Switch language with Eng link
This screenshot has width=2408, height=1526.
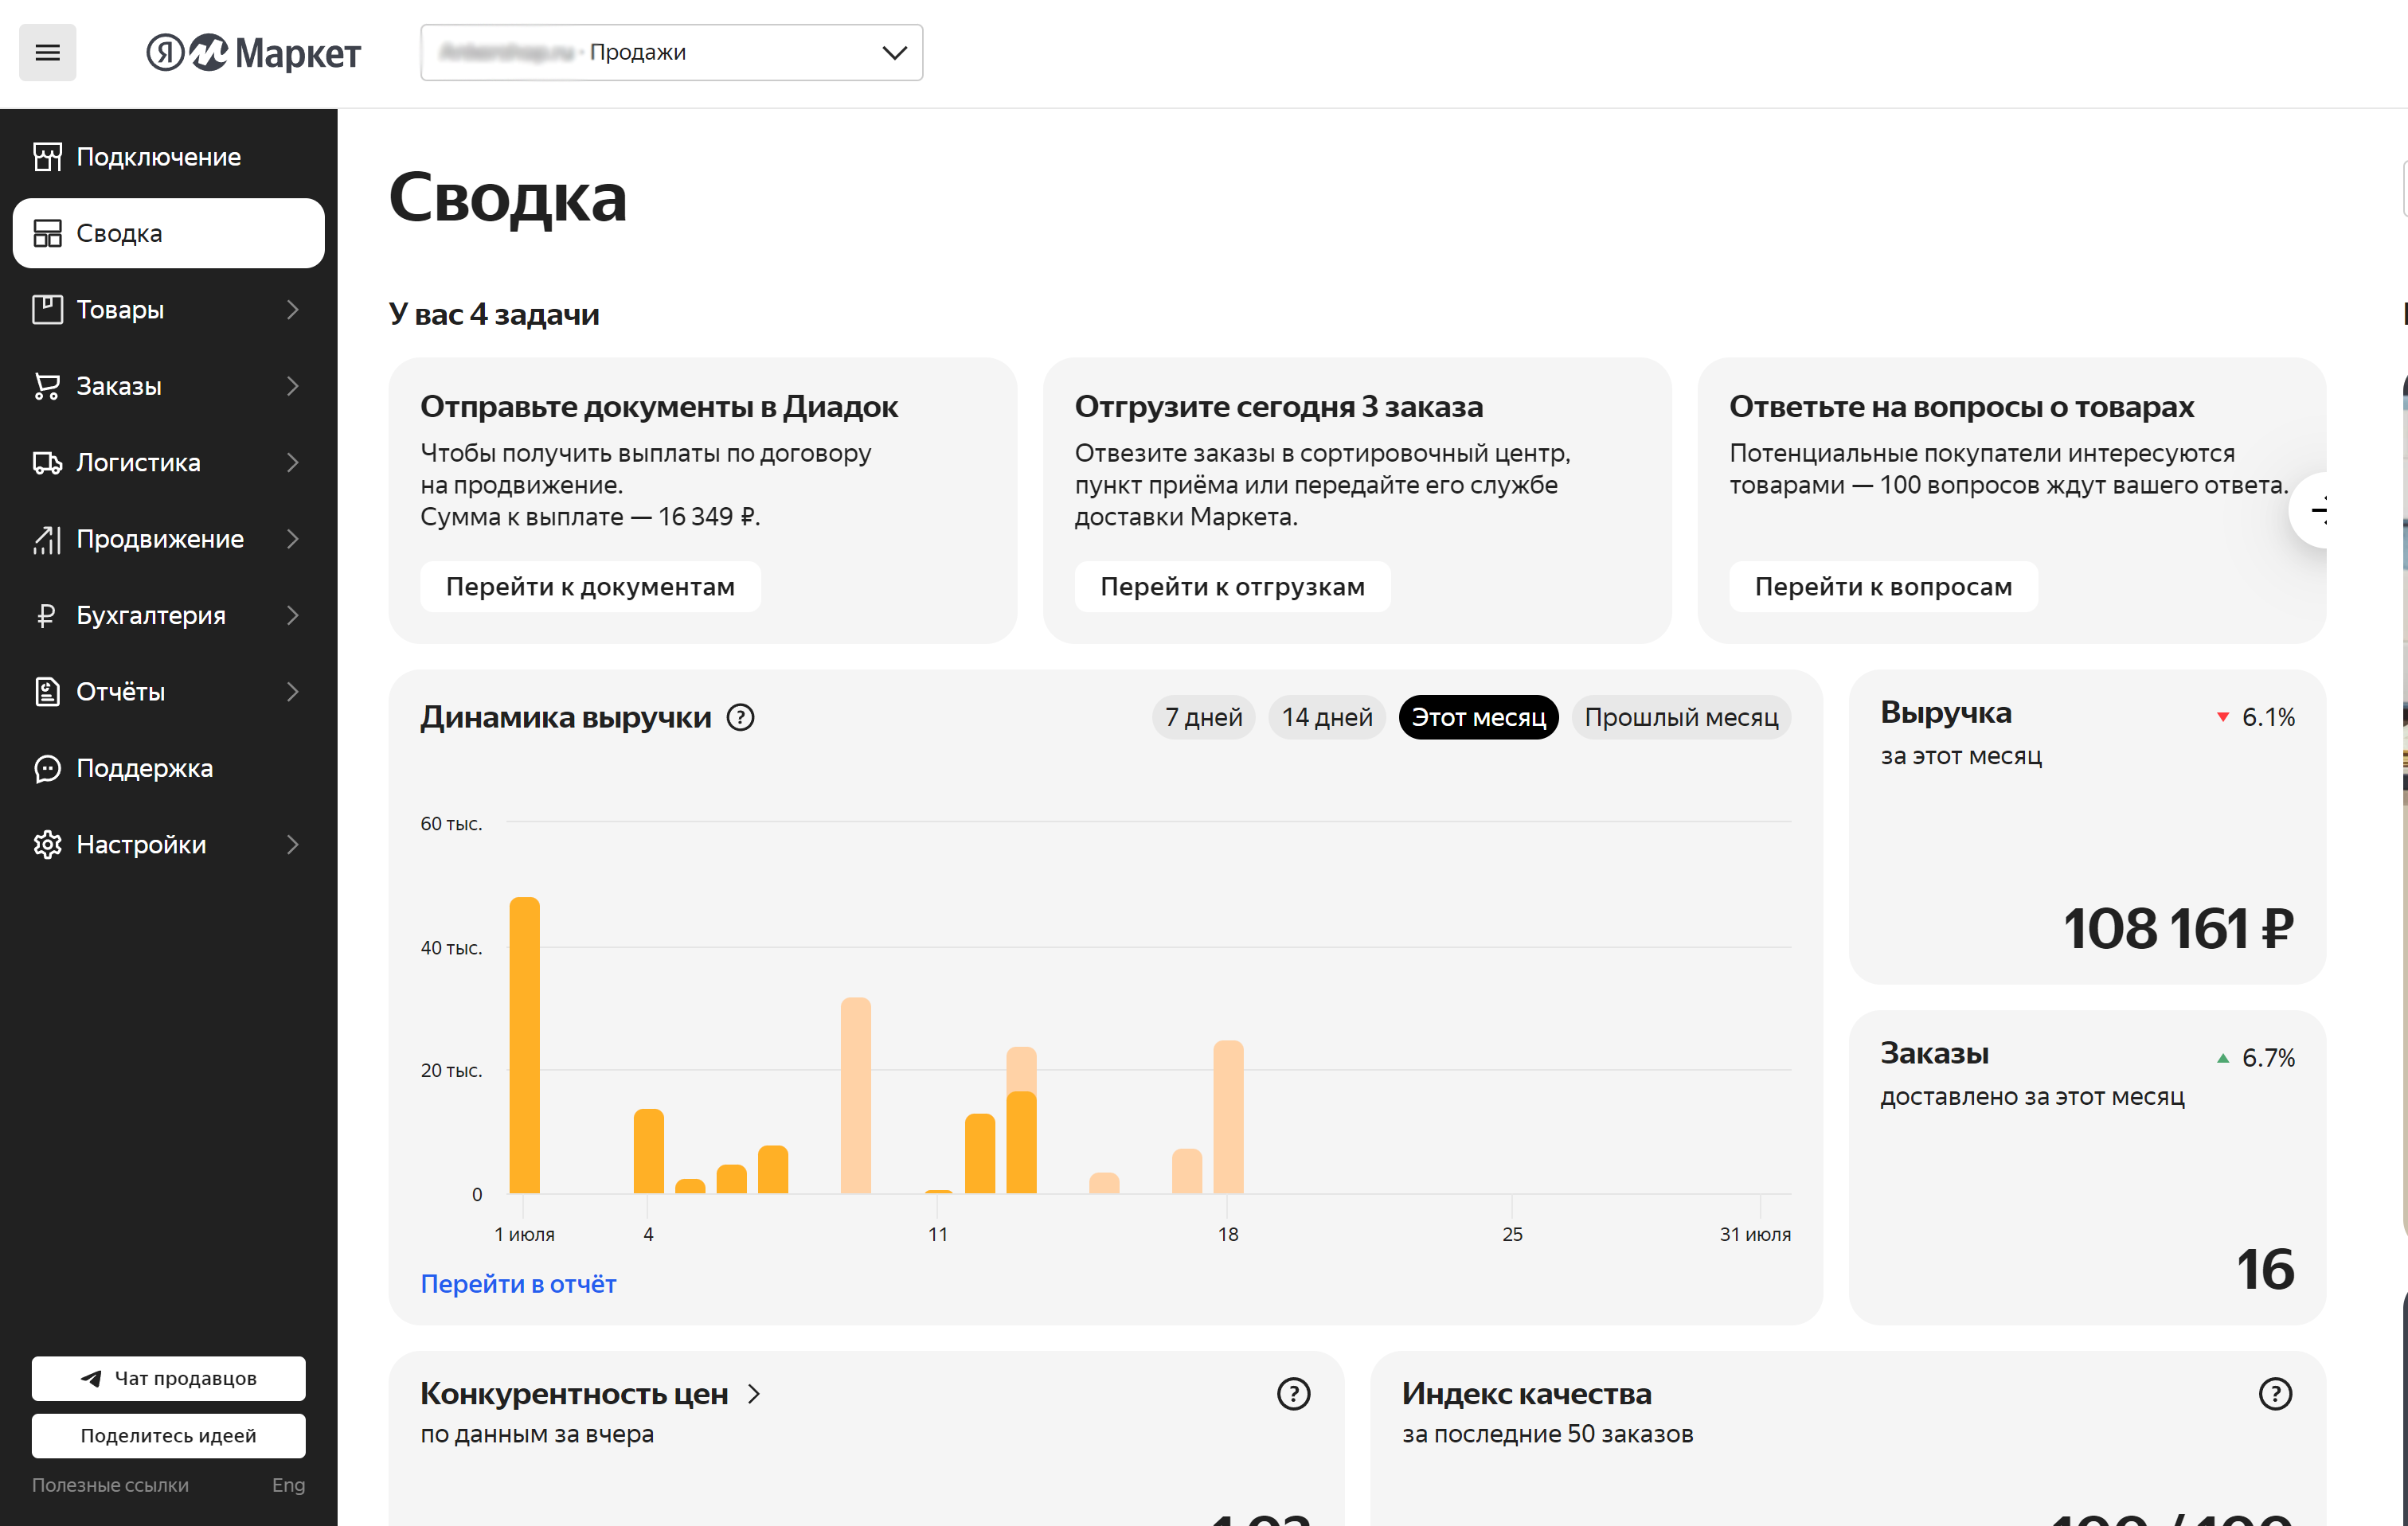point(288,1485)
